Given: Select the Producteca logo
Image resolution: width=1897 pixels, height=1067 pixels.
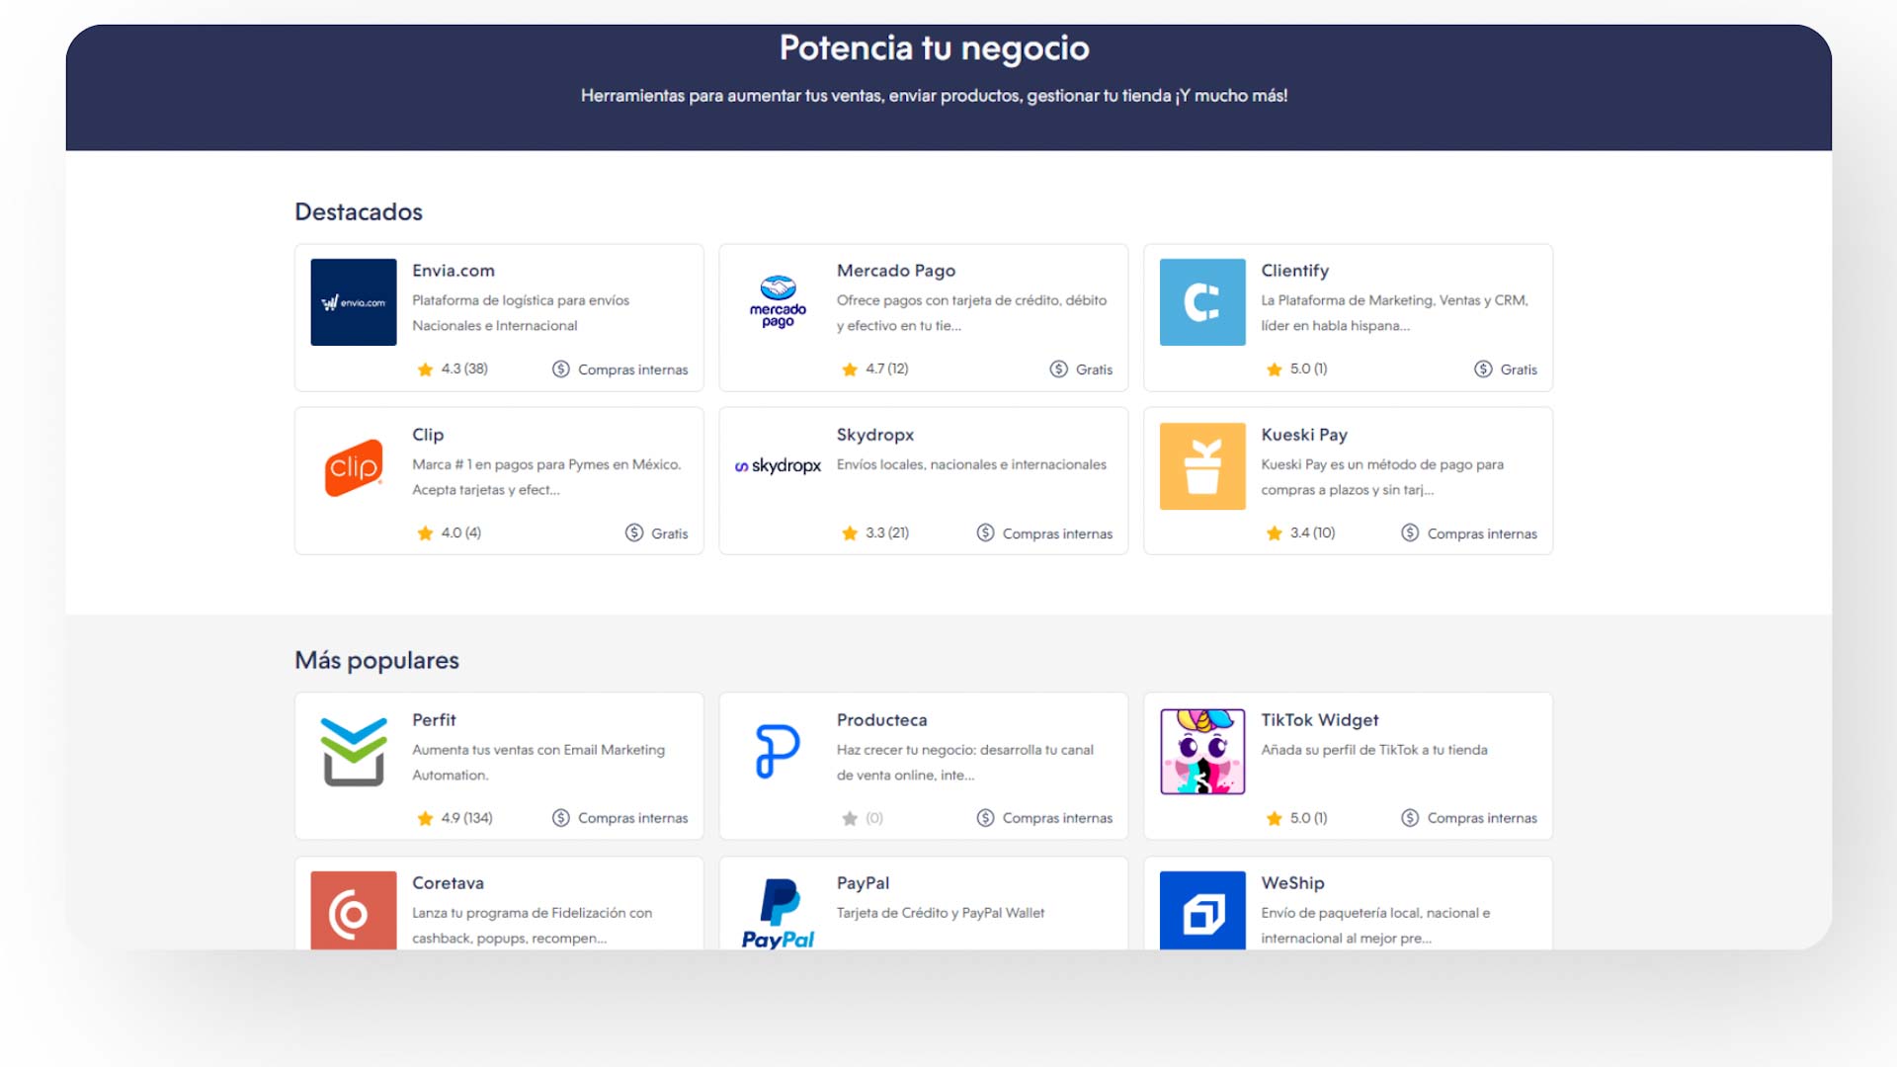Looking at the screenshot, I should [778, 751].
